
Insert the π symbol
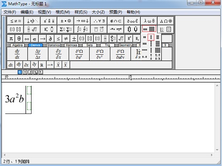(x=11, y=39)
